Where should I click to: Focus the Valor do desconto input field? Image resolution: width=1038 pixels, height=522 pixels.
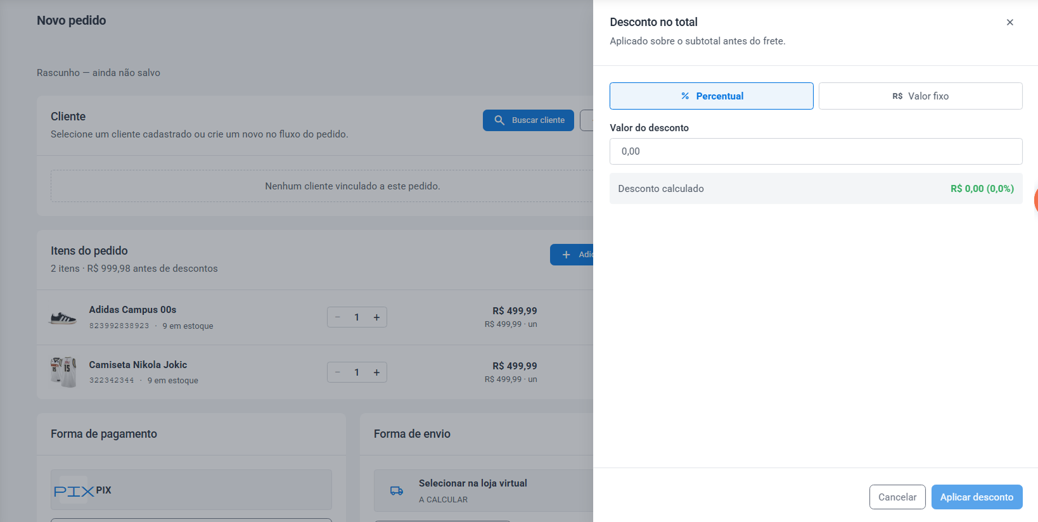click(816, 151)
